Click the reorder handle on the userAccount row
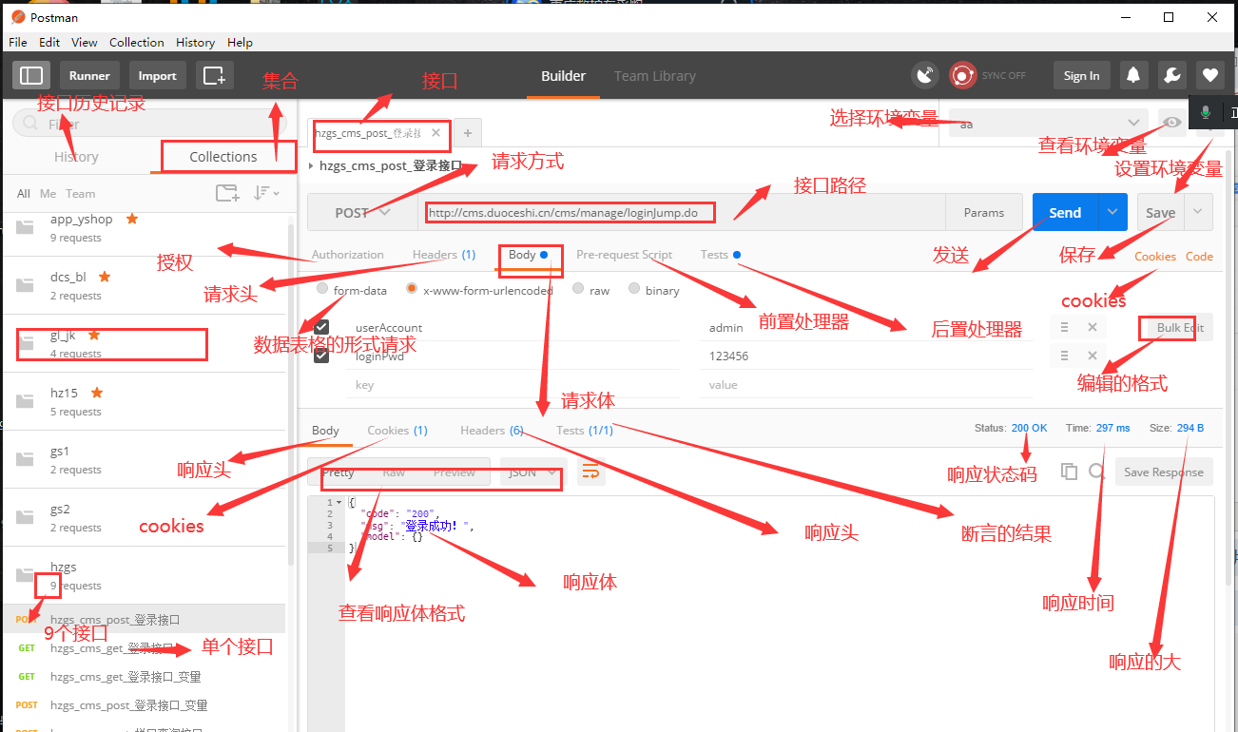 click(x=1066, y=327)
